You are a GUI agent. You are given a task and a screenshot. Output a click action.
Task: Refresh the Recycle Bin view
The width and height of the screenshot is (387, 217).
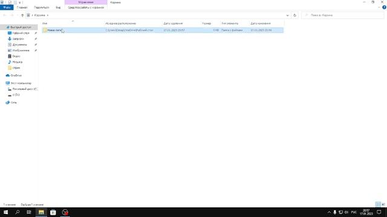coord(294,15)
